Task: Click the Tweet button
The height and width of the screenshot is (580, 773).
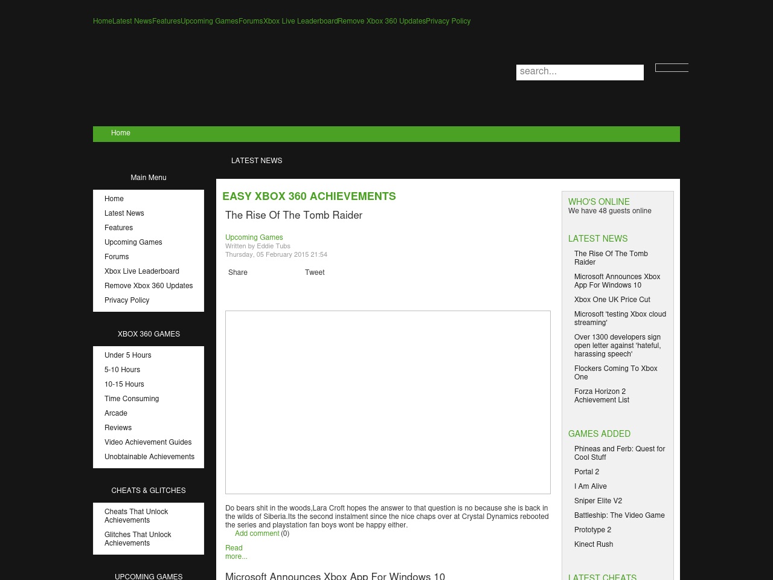Action: [x=315, y=272]
